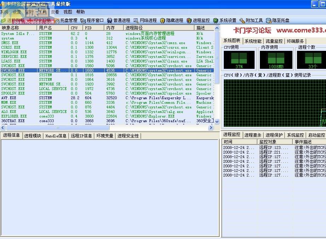Open the 设置 menu
326x239 pixels.
[x=17, y=12]
